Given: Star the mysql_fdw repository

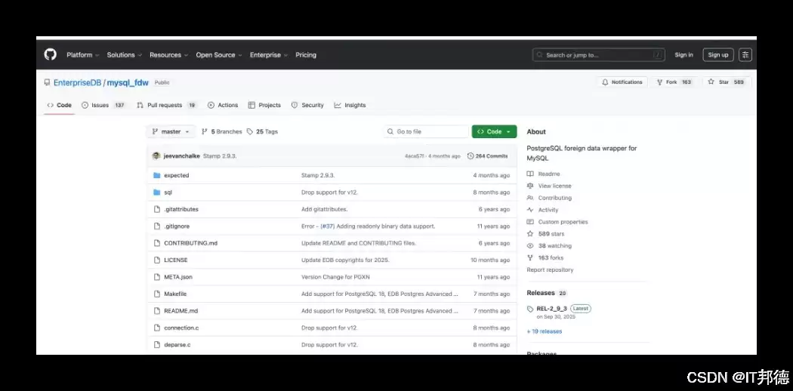Looking at the screenshot, I should coord(727,82).
